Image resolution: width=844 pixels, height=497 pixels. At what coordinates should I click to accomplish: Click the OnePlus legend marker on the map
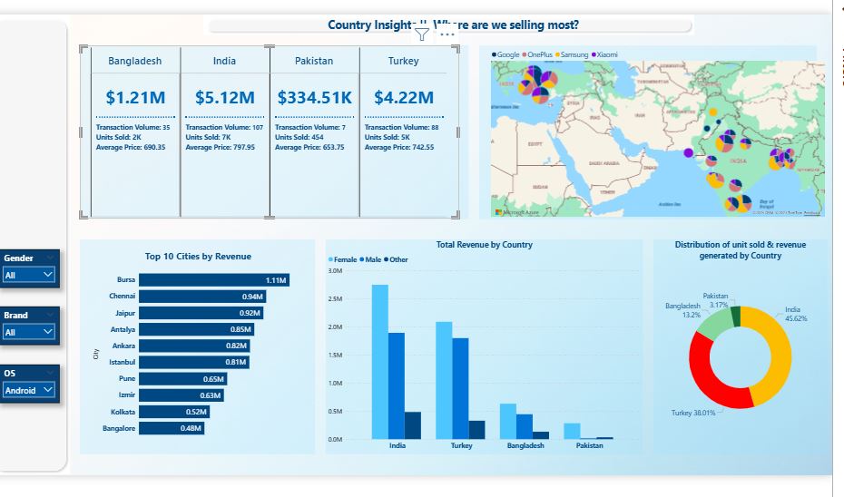pyautogui.click(x=525, y=55)
